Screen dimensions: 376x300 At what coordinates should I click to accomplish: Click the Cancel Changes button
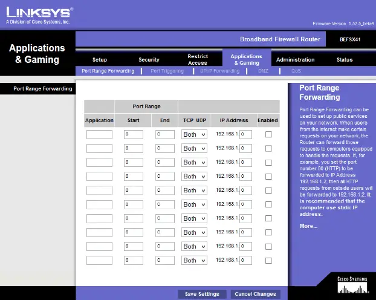[255, 294]
